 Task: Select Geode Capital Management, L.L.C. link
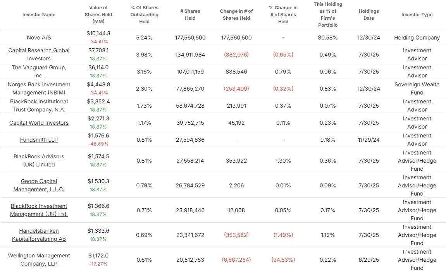coord(39,185)
